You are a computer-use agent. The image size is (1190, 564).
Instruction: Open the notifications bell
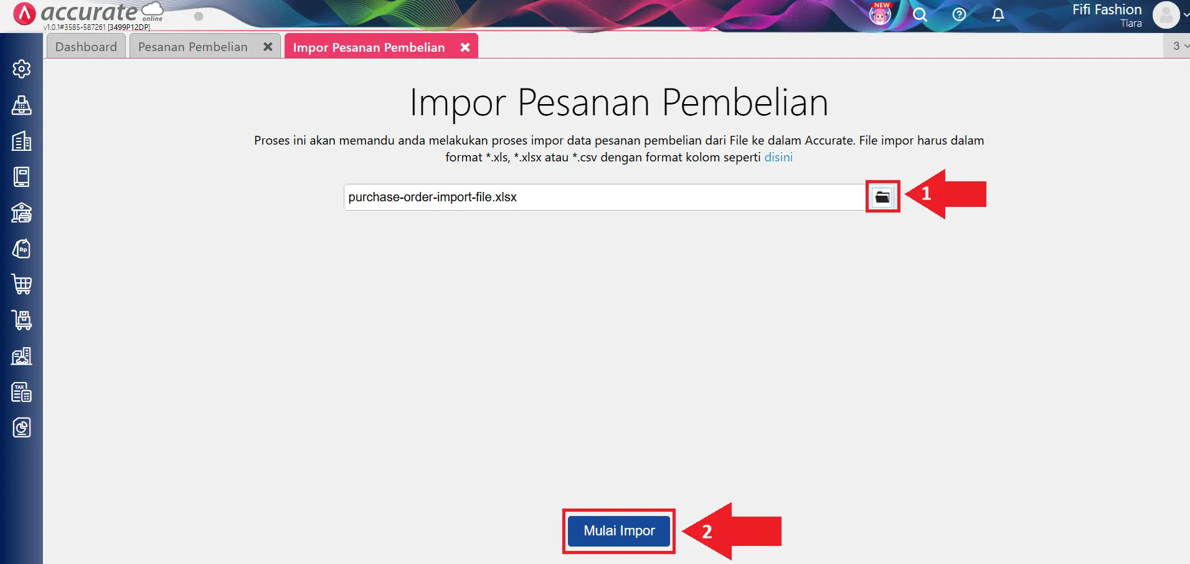tap(998, 15)
